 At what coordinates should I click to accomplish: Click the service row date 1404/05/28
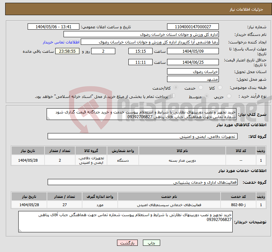point(29,205)
